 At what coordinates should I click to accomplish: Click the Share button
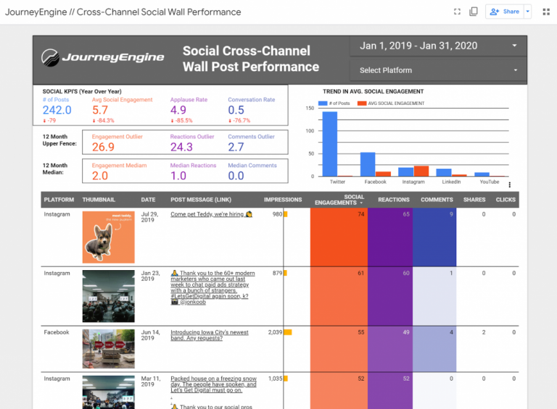click(505, 12)
